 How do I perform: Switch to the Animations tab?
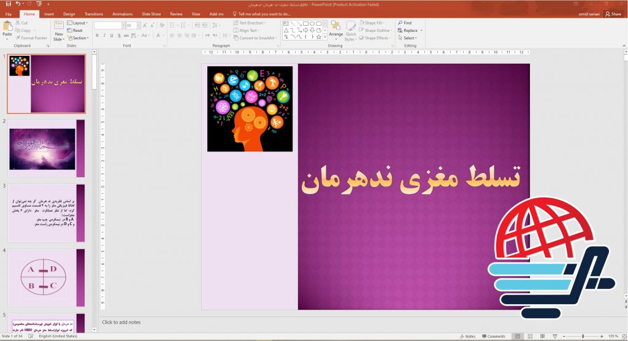point(122,14)
